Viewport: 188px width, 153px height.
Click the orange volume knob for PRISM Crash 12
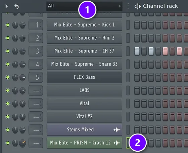[x=22, y=143]
